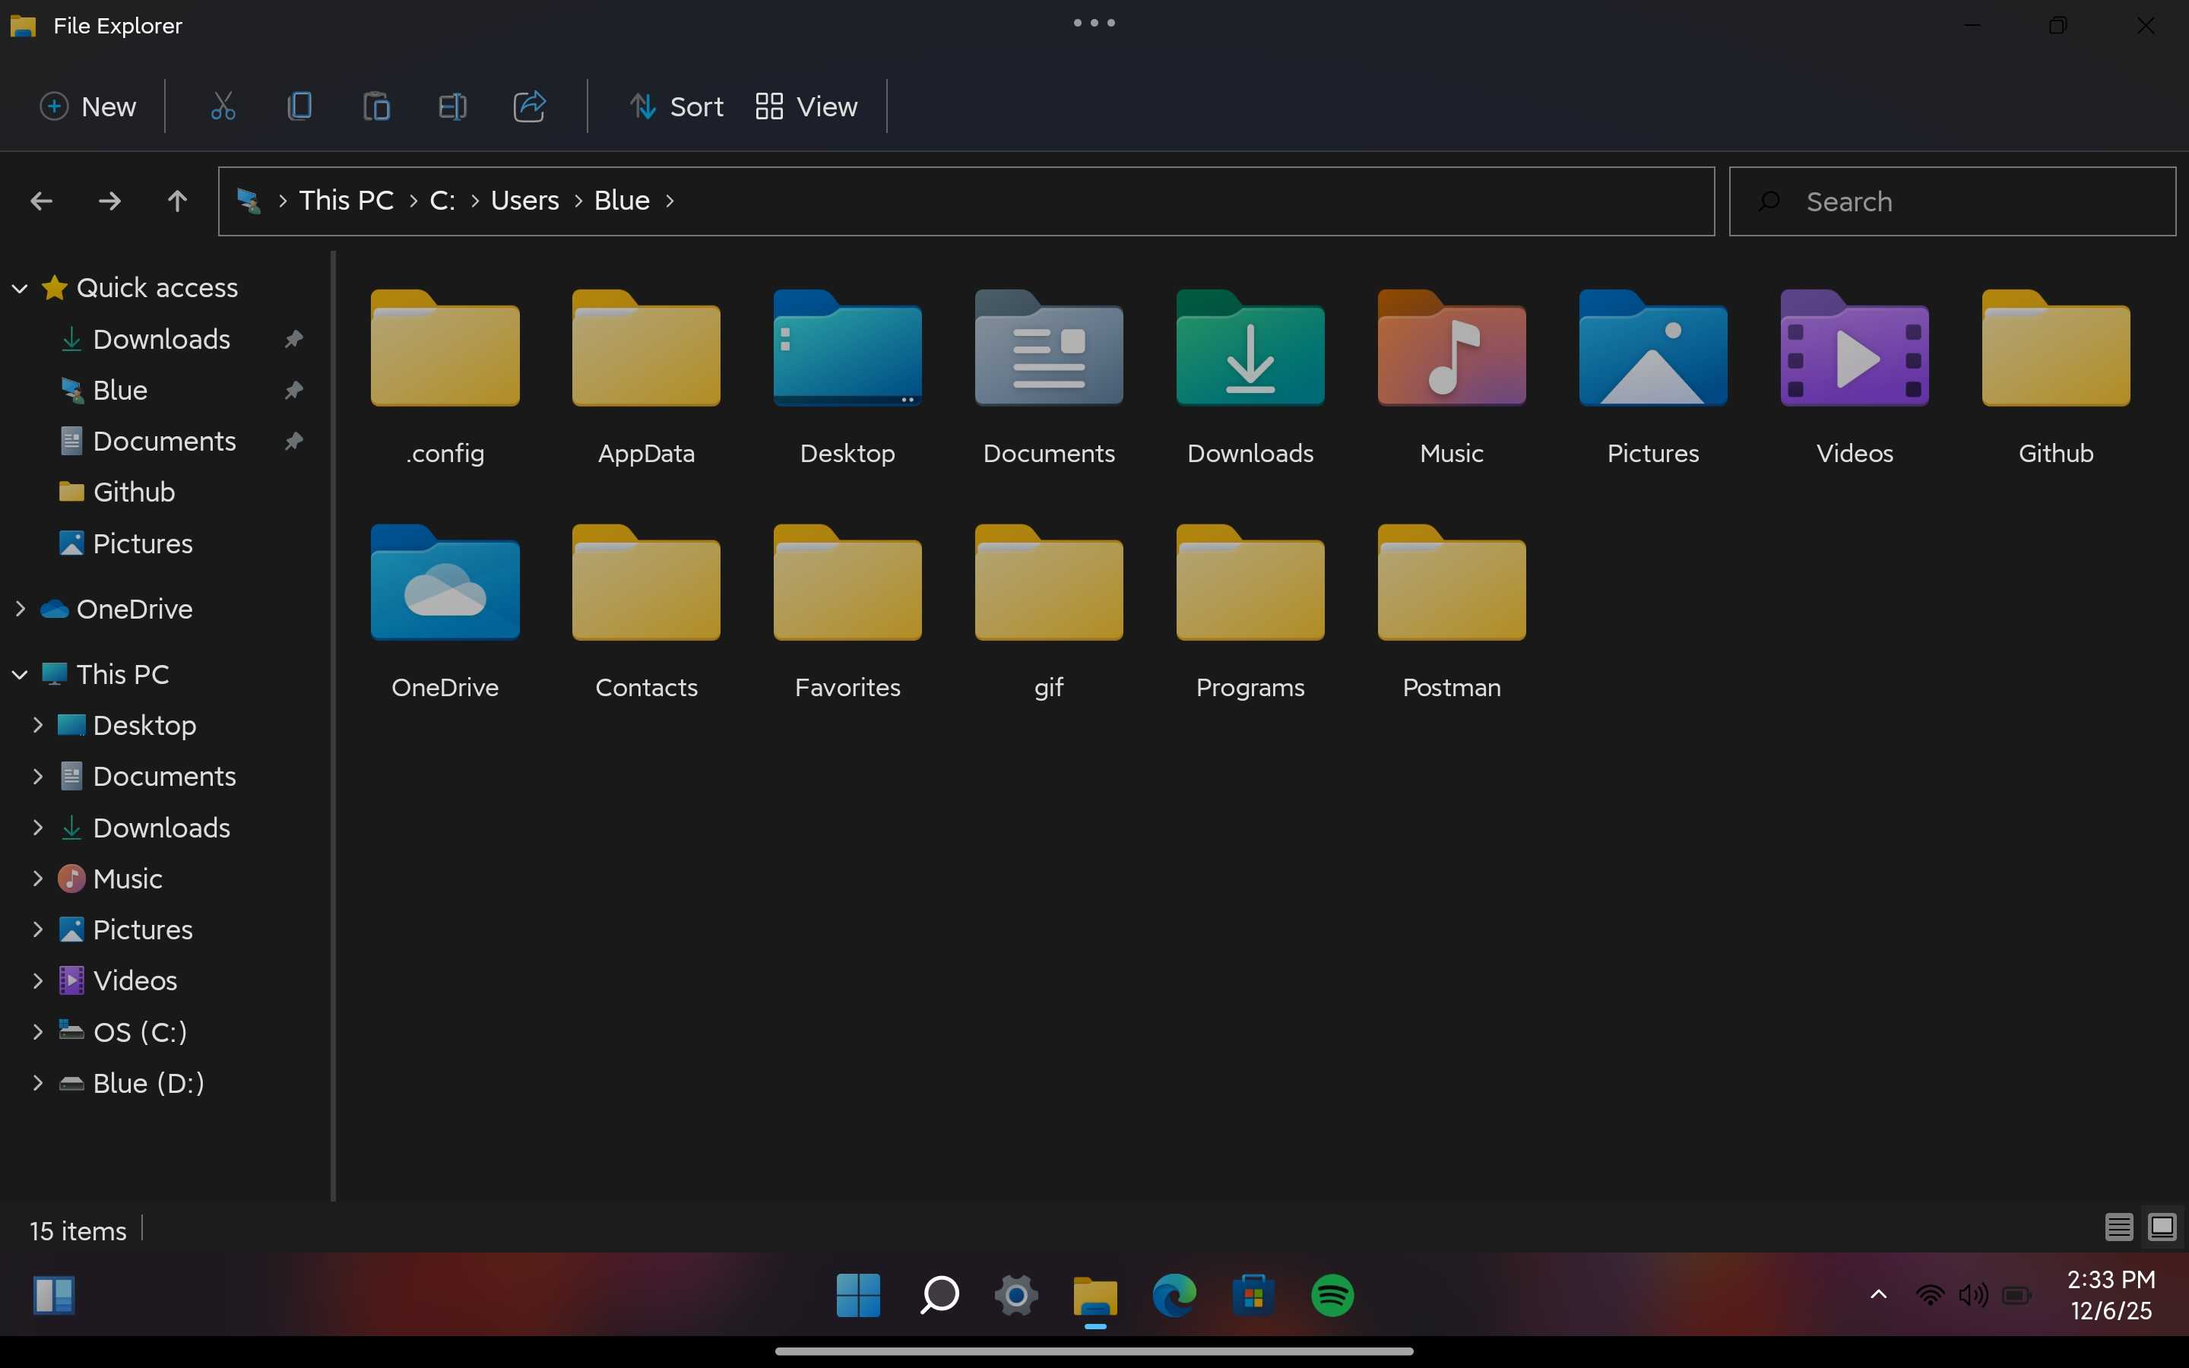Screen dimensions: 2189x1368
Task: Open the View menu
Action: 807,106
